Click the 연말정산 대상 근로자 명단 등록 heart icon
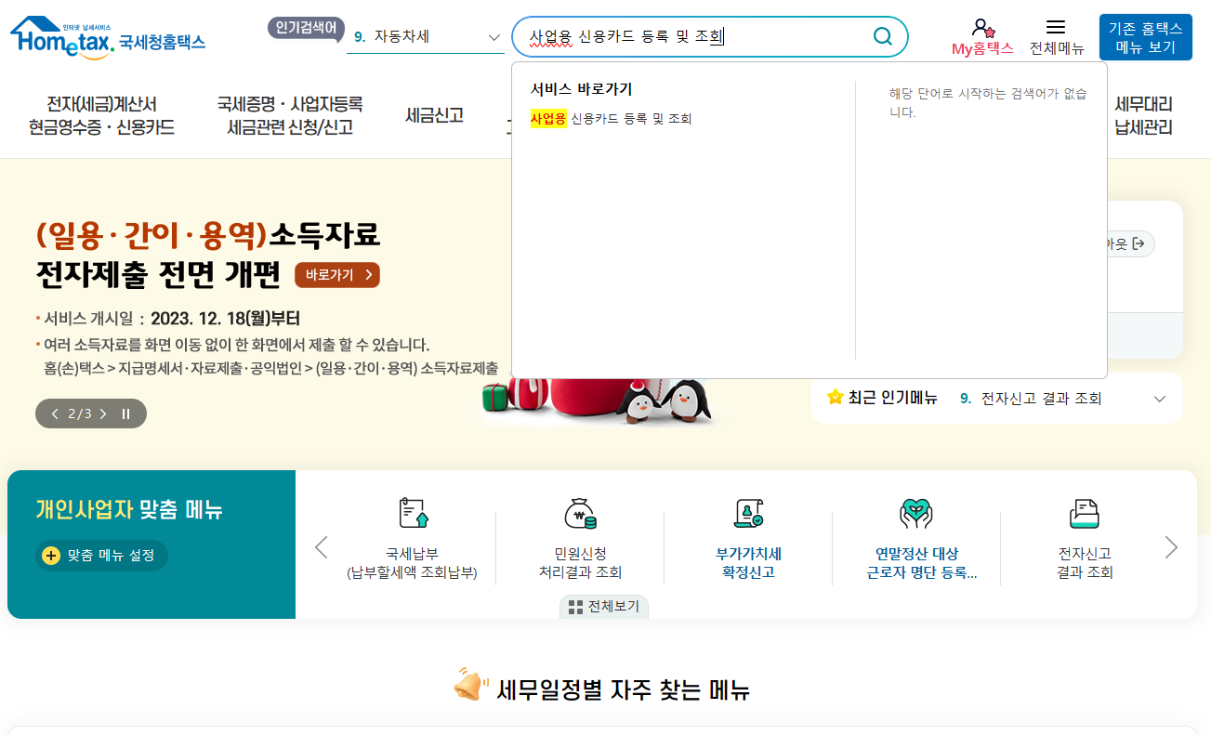Viewport: 1211px width, 735px height. (x=917, y=511)
